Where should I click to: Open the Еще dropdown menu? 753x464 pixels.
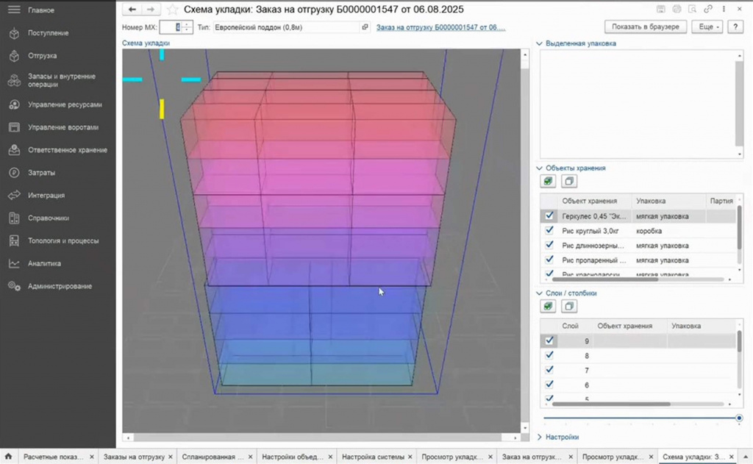[x=707, y=27]
